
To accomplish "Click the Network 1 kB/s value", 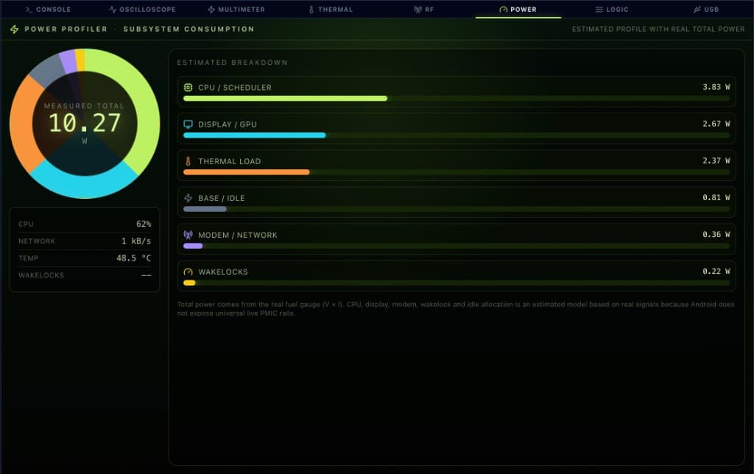I will point(136,241).
